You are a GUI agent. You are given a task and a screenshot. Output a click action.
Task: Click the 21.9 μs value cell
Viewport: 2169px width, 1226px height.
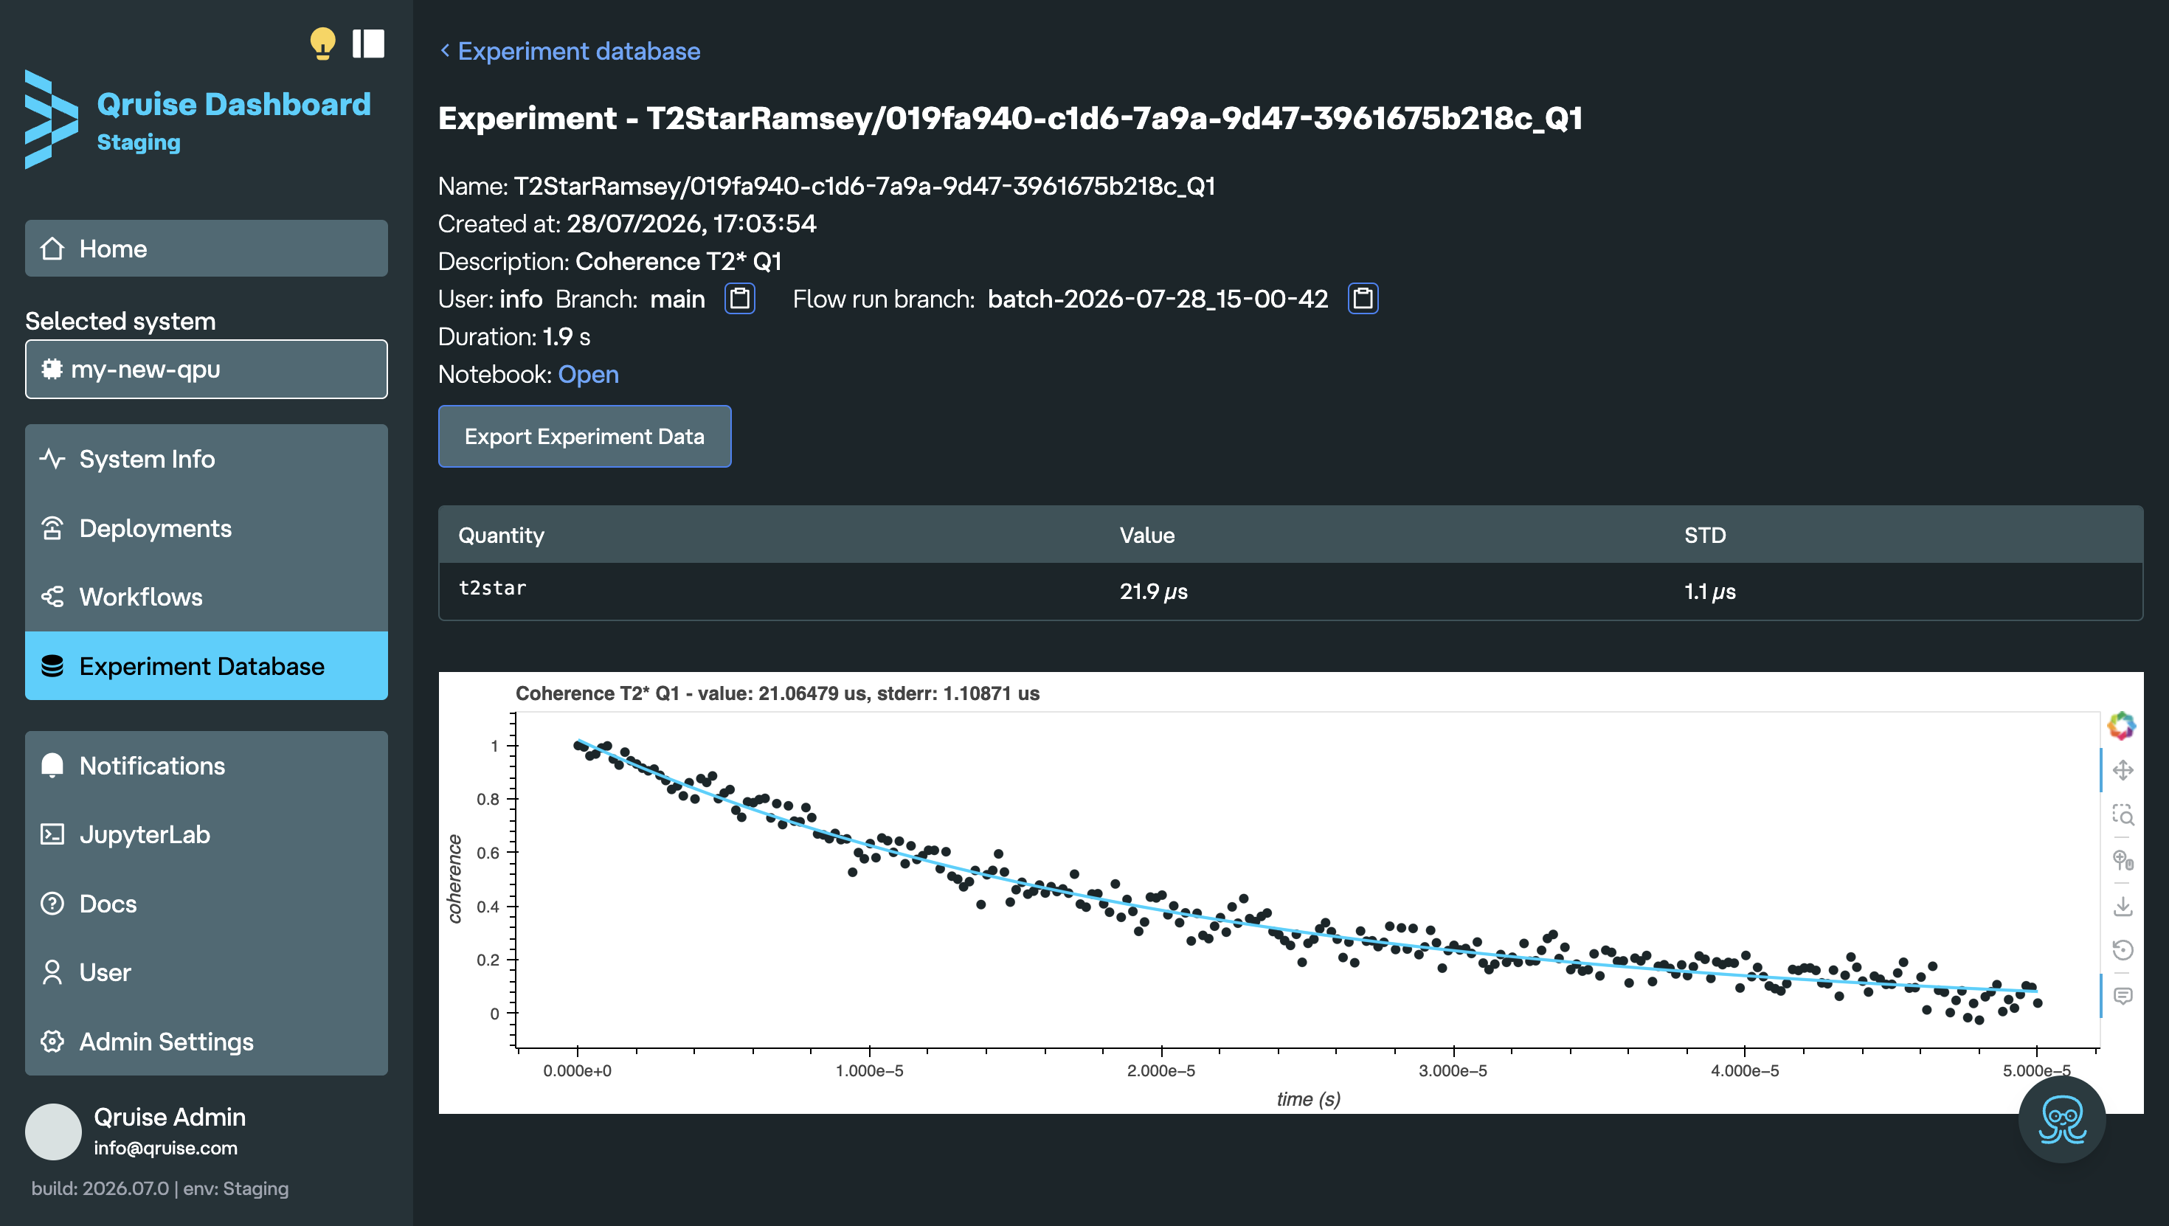[1154, 592]
